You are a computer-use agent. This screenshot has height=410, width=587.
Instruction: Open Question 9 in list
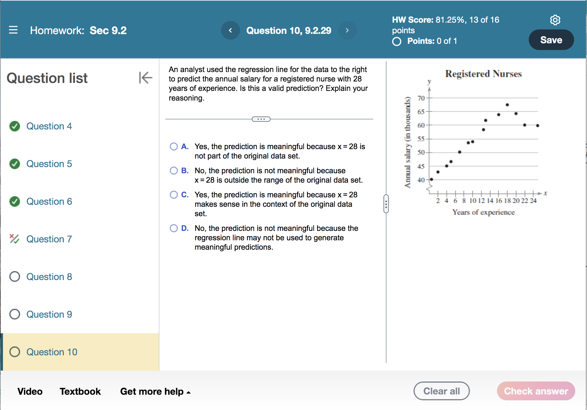click(49, 314)
